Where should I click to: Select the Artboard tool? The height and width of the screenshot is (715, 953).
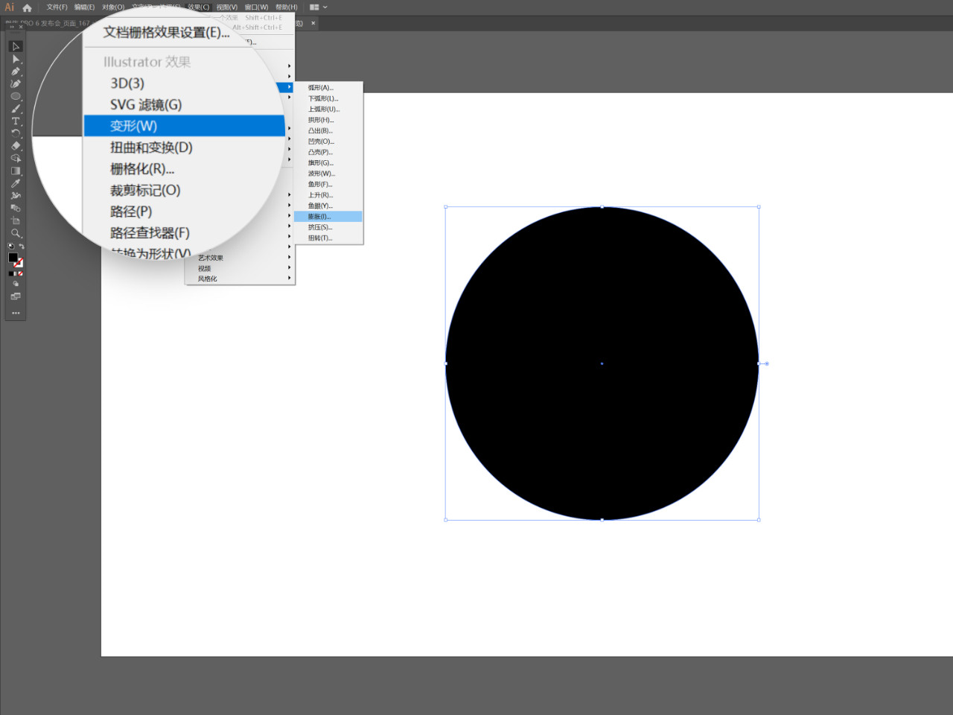16,220
